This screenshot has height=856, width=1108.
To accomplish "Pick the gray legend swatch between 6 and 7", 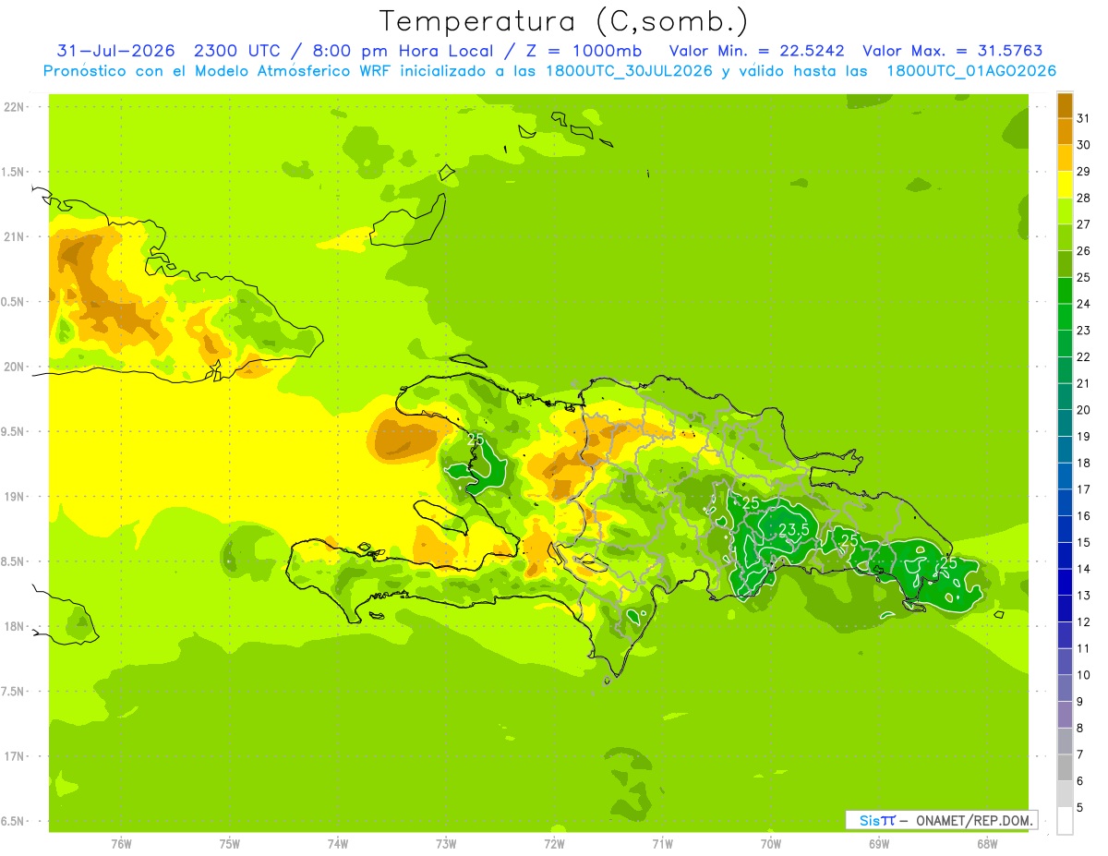I will pos(1065,767).
